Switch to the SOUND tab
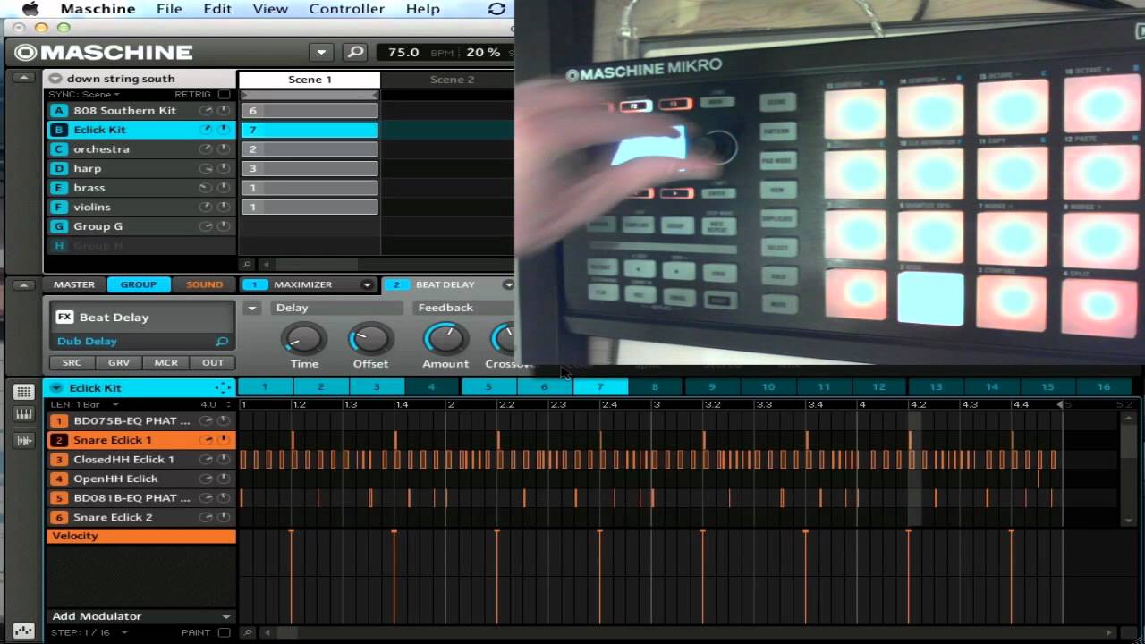Viewport: 1145px width, 644px height. pyautogui.click(x=204, y=284)
